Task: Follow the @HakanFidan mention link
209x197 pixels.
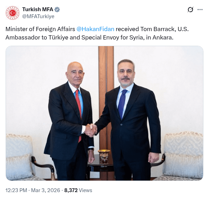Action: pyautogui.click(x=95, y=29)
